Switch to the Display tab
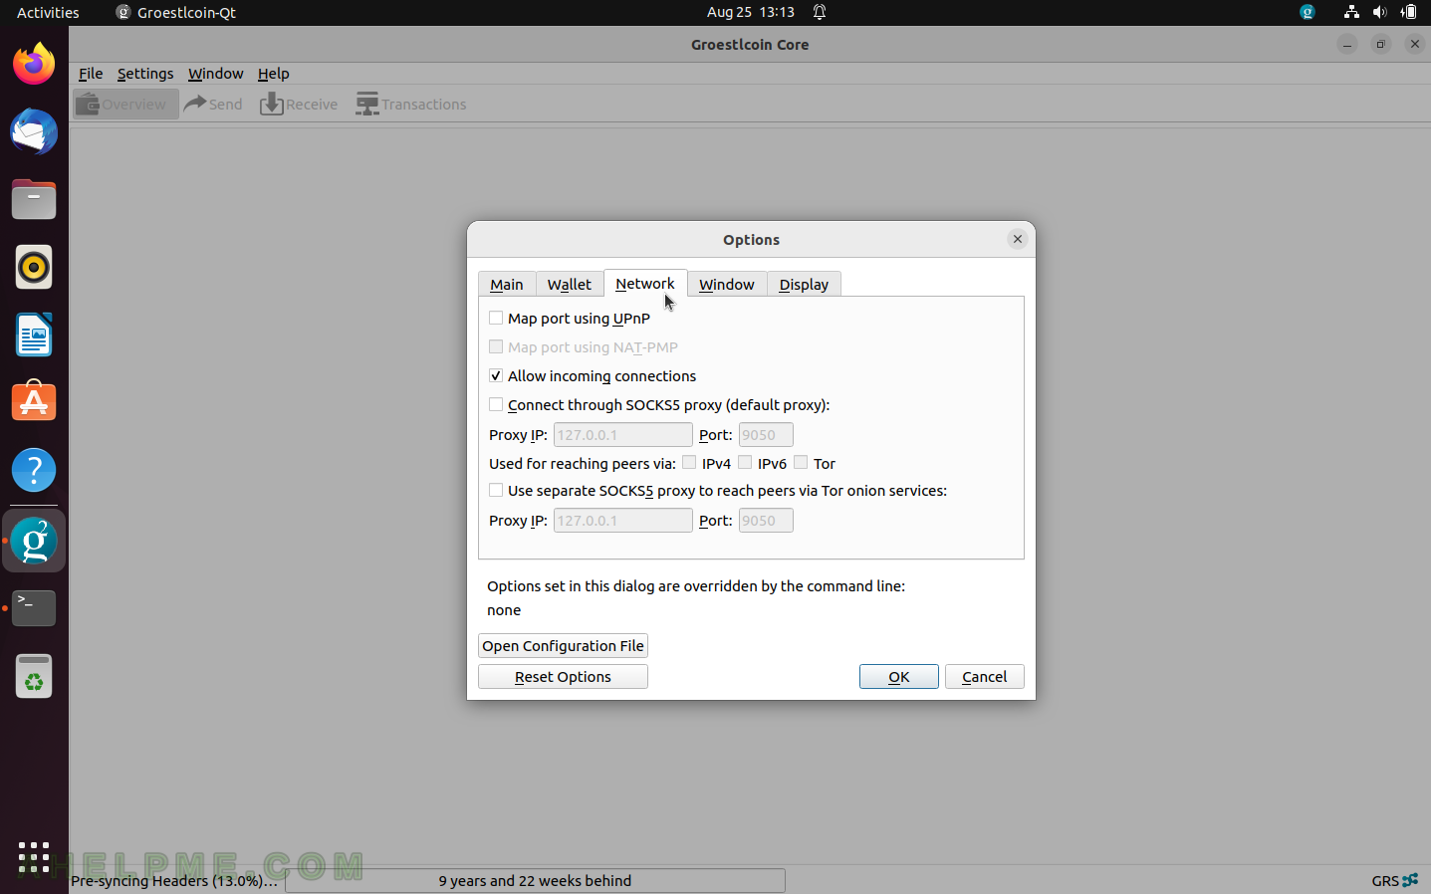This screenshot has width=1431, height=894. point(804,284)
